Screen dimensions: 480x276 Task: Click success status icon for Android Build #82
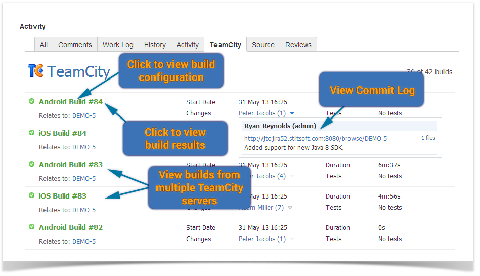[x=31, y=227]
